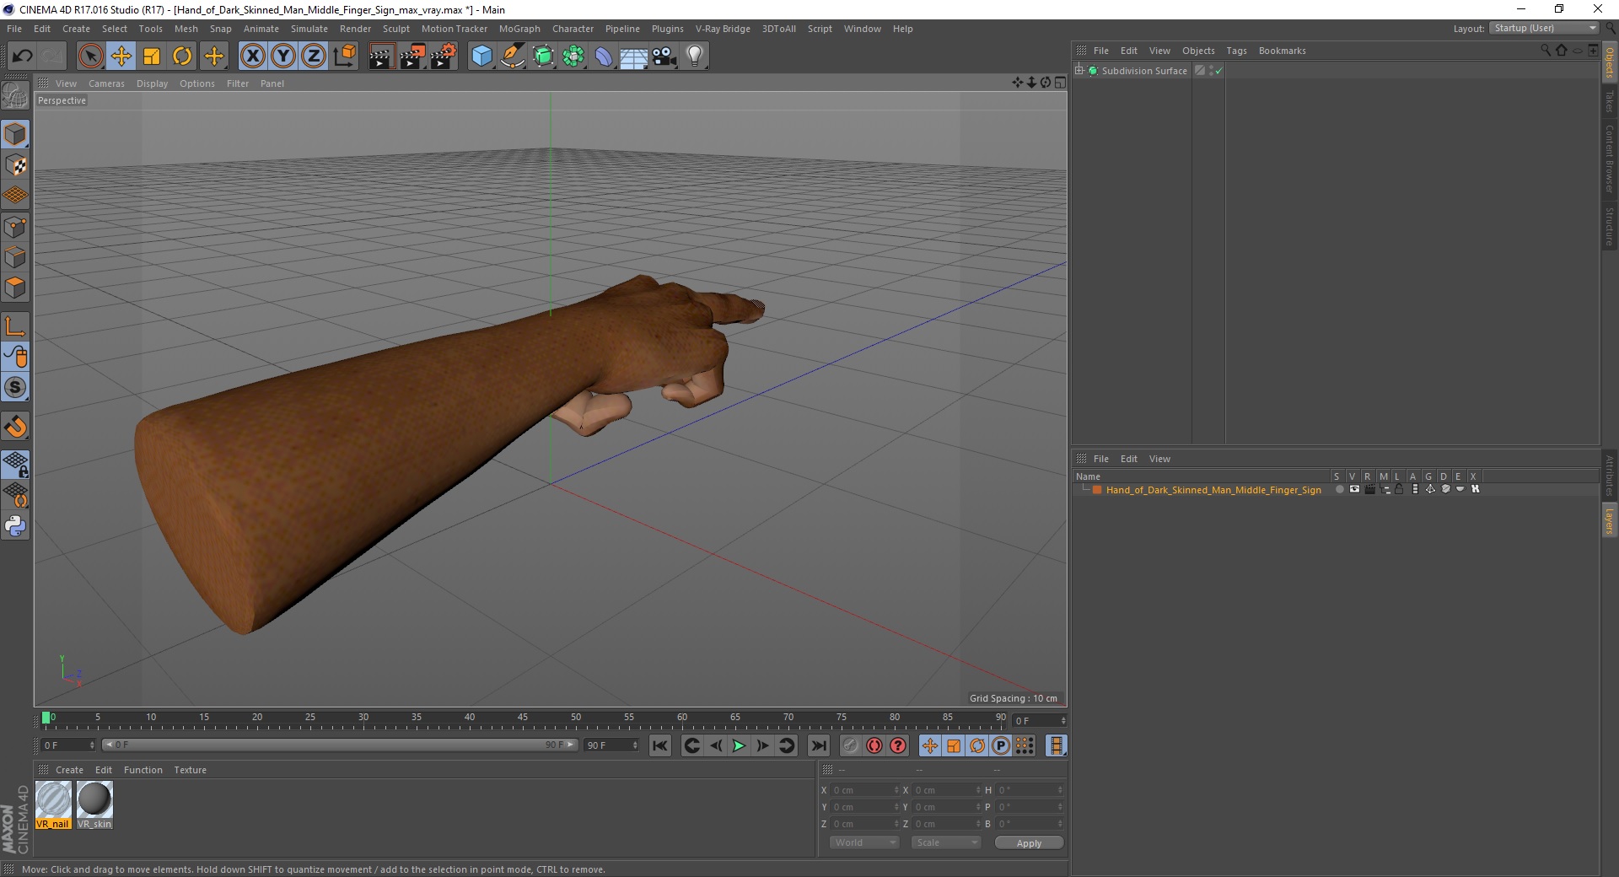Click the timeline frame range slider bar
This screenshot has height=877, width=1619.
339,745
